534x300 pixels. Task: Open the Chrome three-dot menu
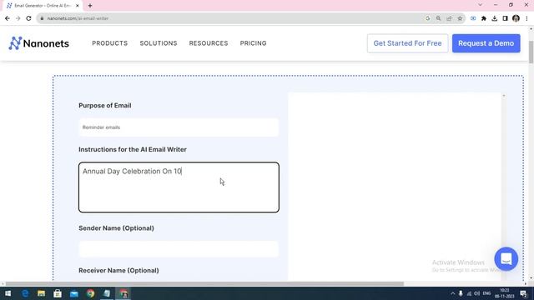pos(526,18)
